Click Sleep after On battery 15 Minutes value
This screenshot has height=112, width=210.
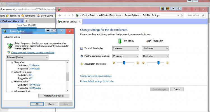click(x=34, y=65)
